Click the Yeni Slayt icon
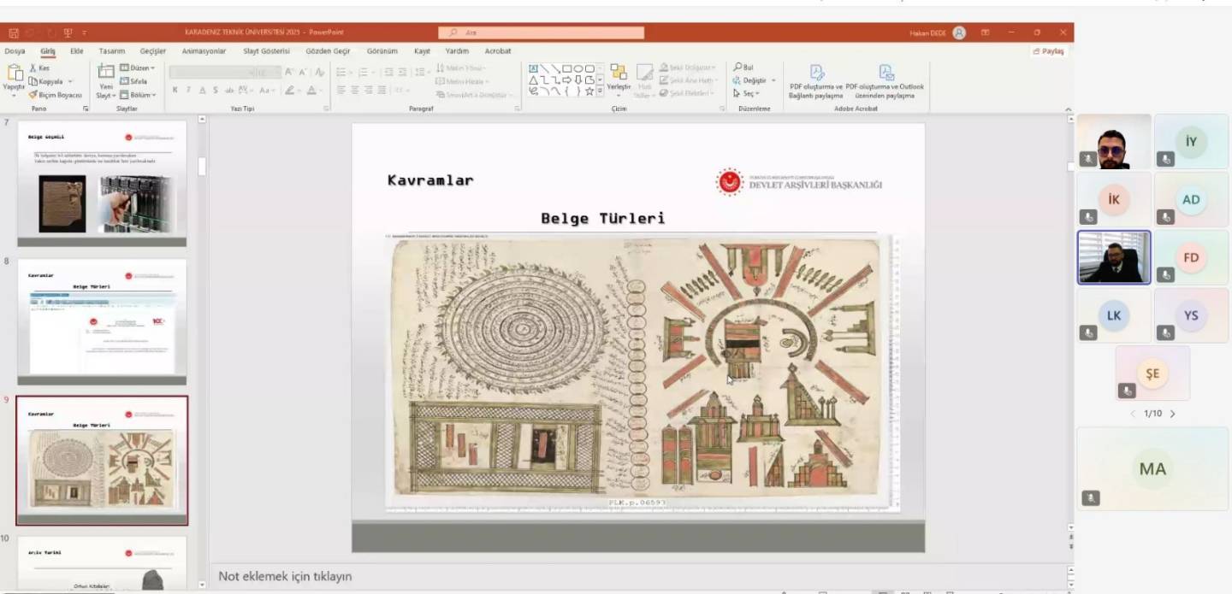Viewport: 1232px width, 594px height. [x=105, y=75]
